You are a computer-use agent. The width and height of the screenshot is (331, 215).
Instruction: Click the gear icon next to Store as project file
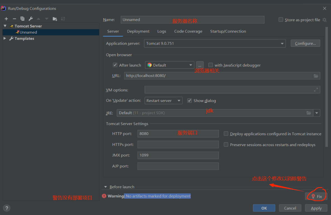click(x=325, y=20)
